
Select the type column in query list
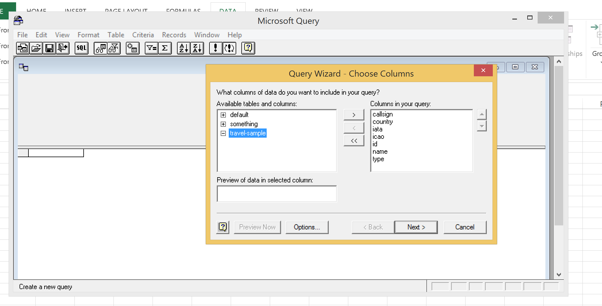378,159
